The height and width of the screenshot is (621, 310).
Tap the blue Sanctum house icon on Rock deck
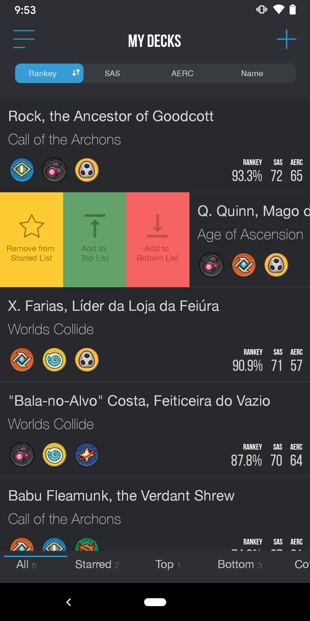(22, 170)
